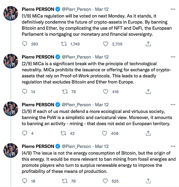Open the @Pierr_Person handle on (4/9) tweet

[76, 146]
